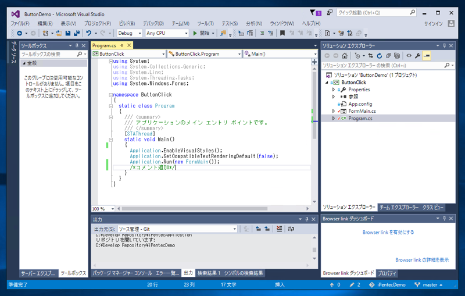Click the toolbox search magnifier icon

79,54
